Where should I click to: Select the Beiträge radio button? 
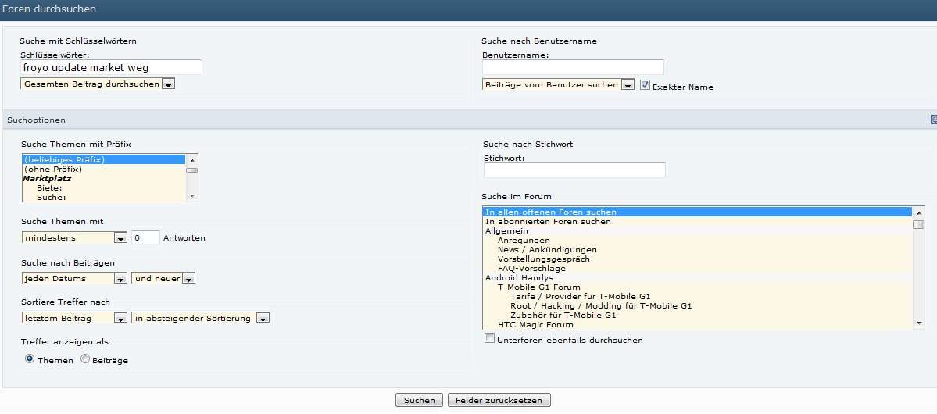click(x=85, y=359)
